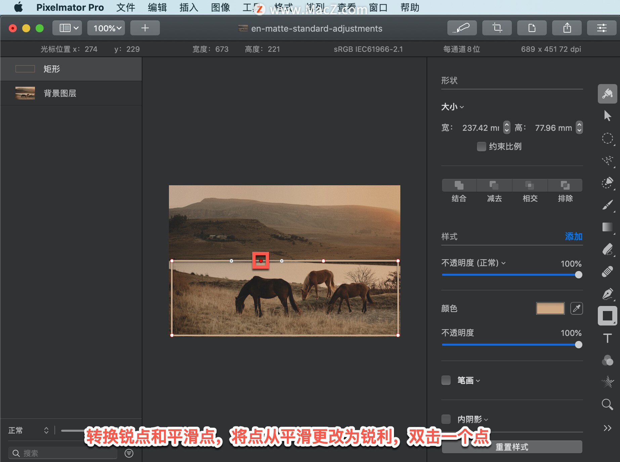Click the width value 237.42 field
Screen dimensions: 620x462
point(481,128)
